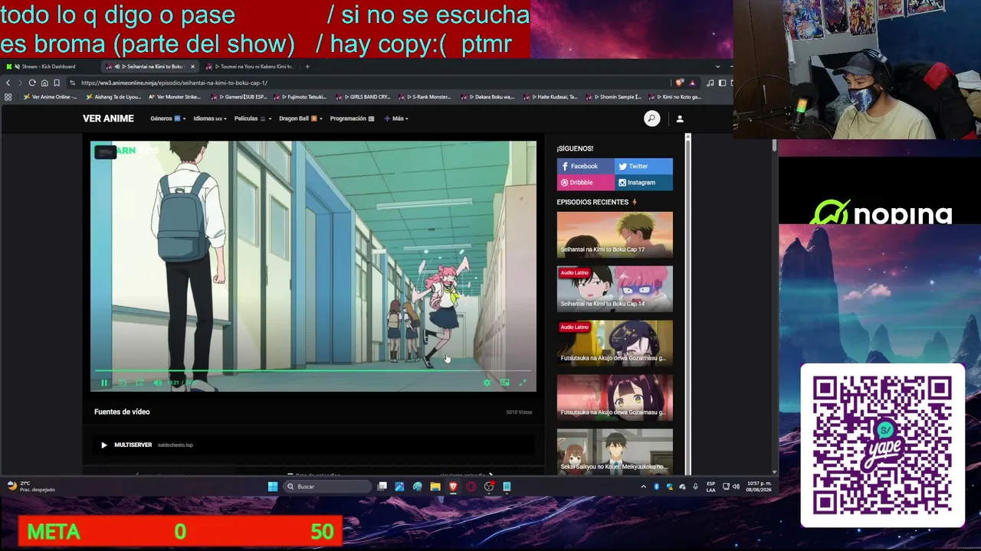Reload the current page
Screen dimensions: 981x551
[x=32, y=83]
